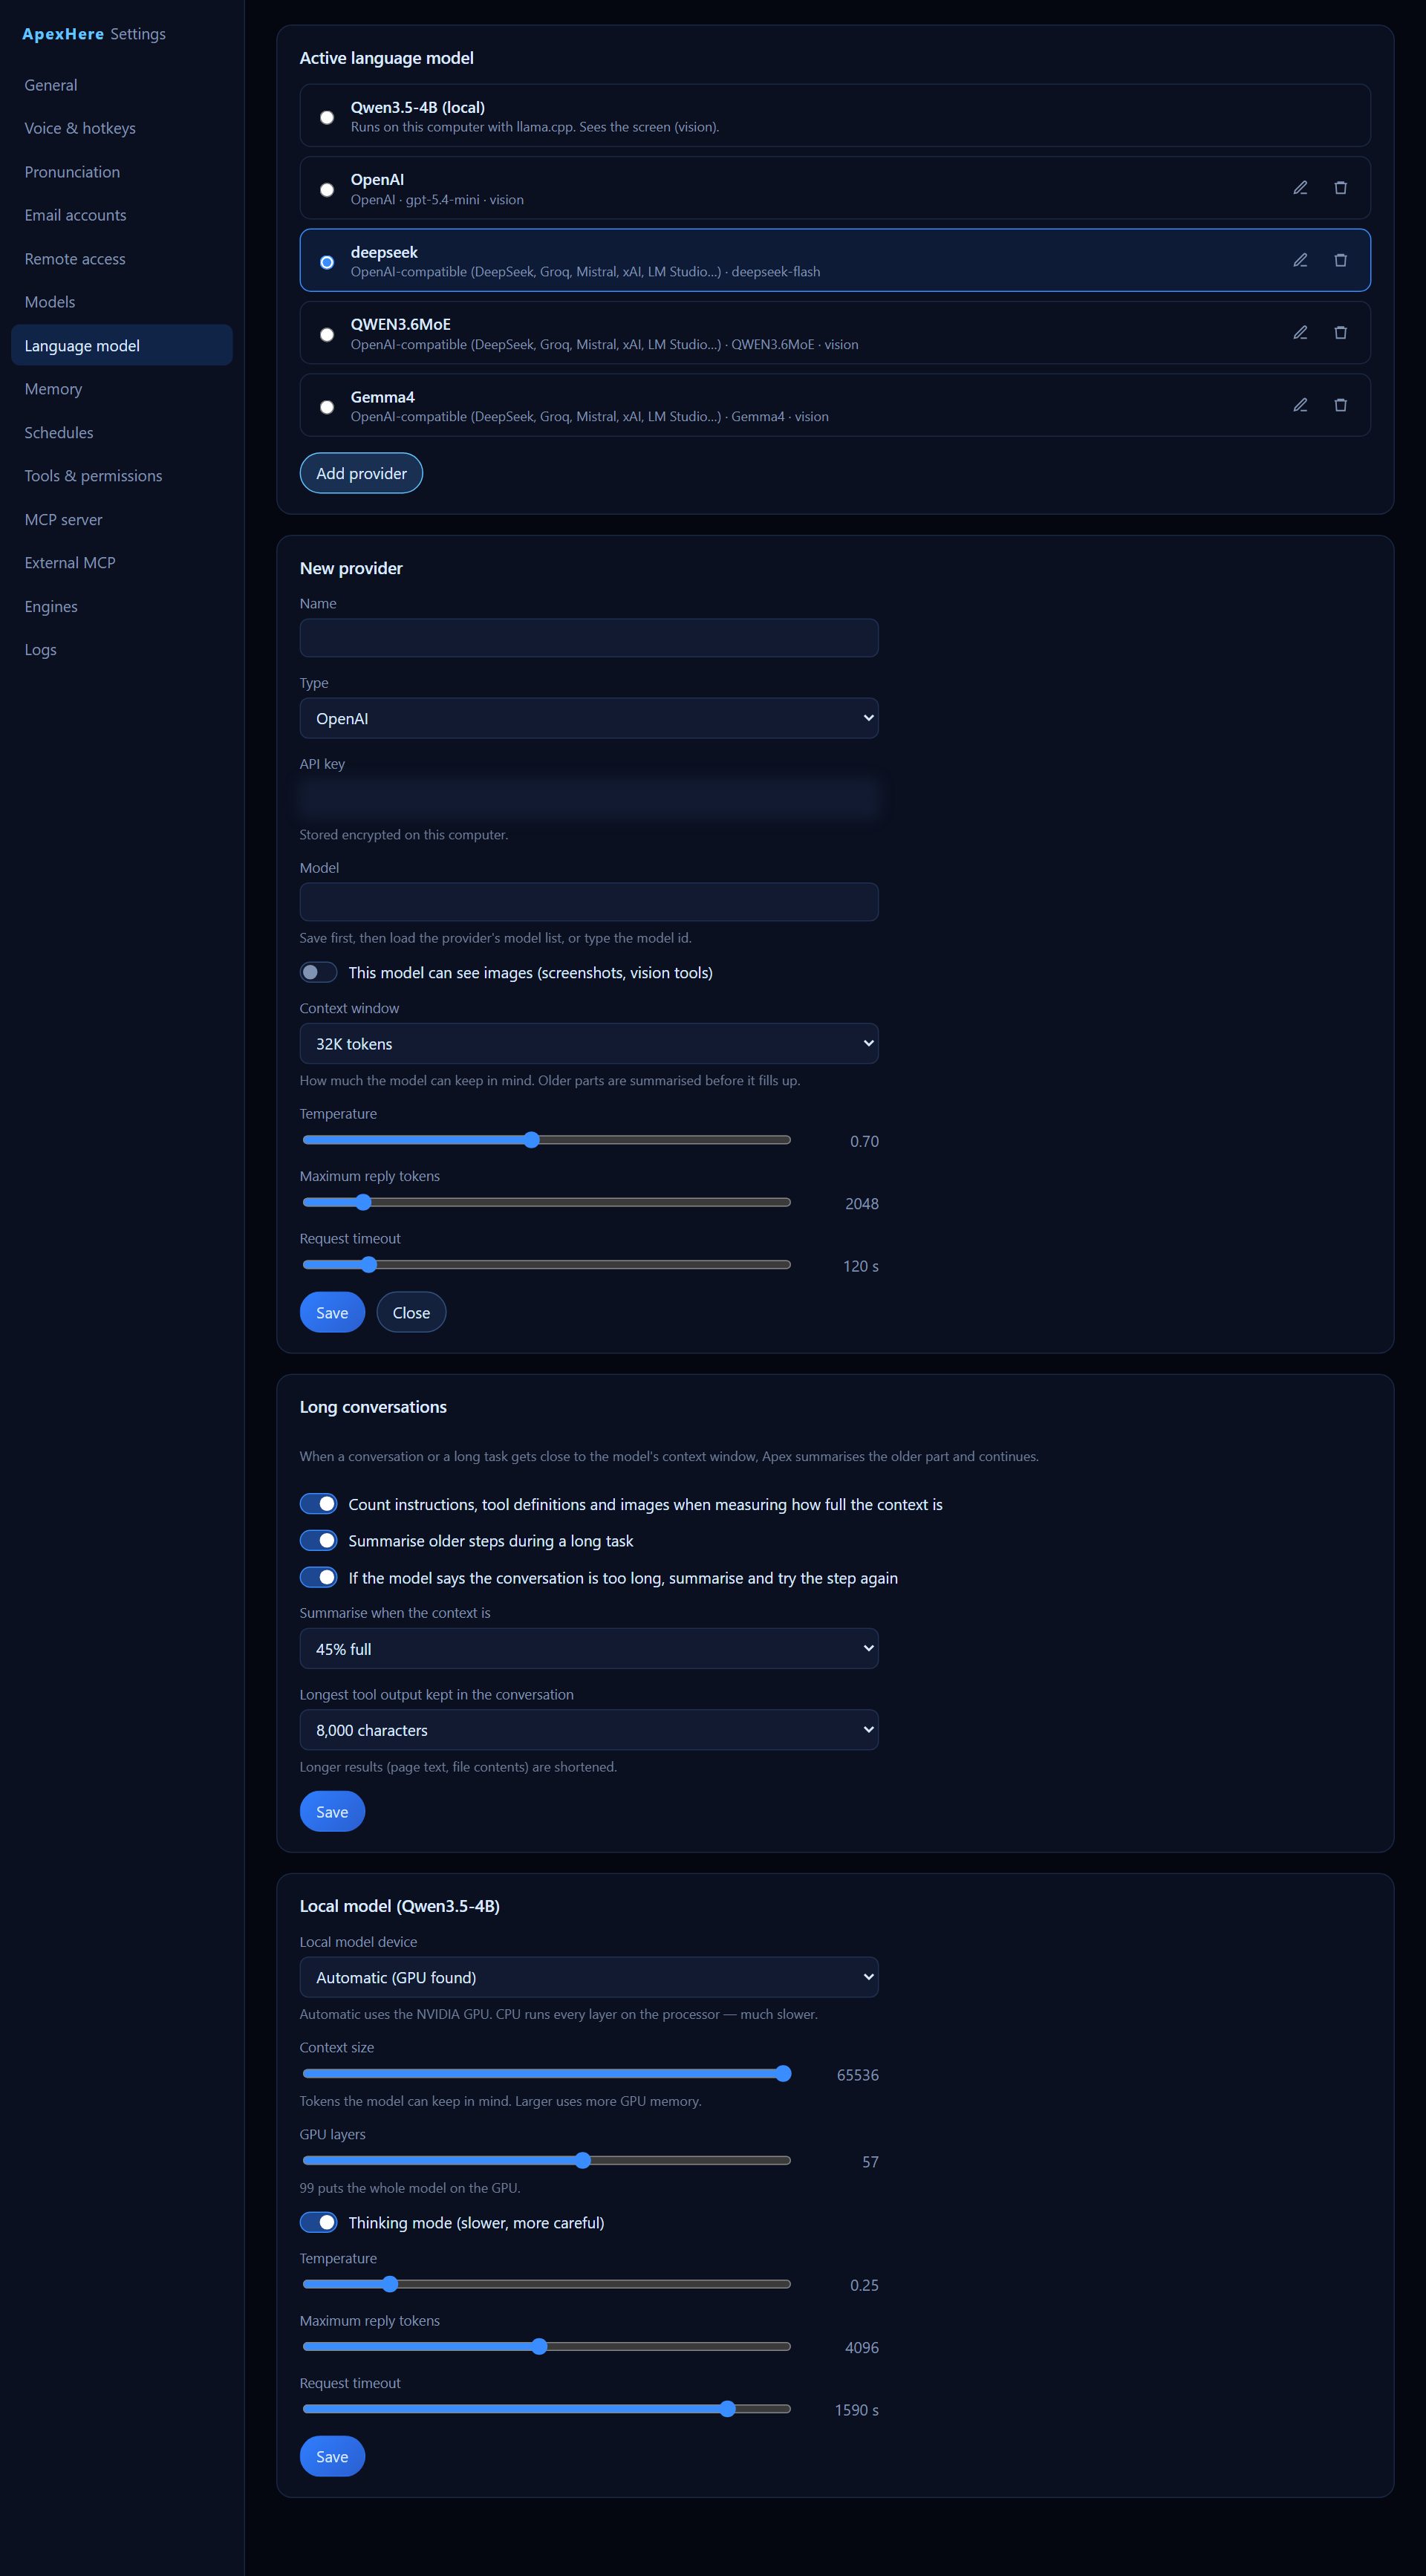Click the GPU layers slider
The width and height of the screenshot is (1426, 2576).
[x=546, y=2161]
